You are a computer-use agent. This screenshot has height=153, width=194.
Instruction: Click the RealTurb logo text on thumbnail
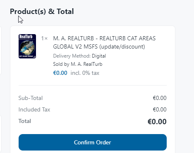[x=26, y=37]
